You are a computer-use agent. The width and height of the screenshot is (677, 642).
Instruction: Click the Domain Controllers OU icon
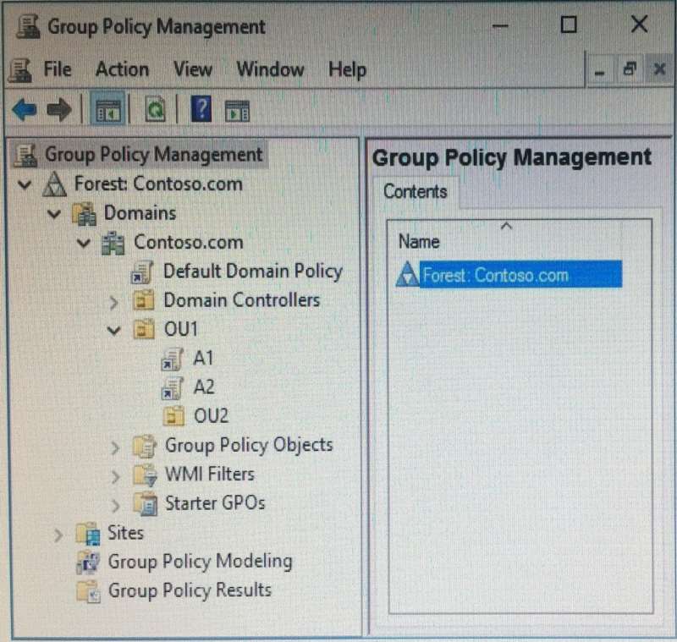point(143,300)
